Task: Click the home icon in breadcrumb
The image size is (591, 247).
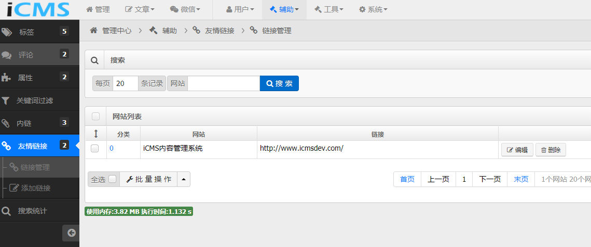Action: click(x=93, y=31)
